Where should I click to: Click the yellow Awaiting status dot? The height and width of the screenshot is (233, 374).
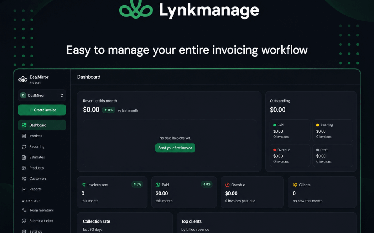(x=318, y=125)
